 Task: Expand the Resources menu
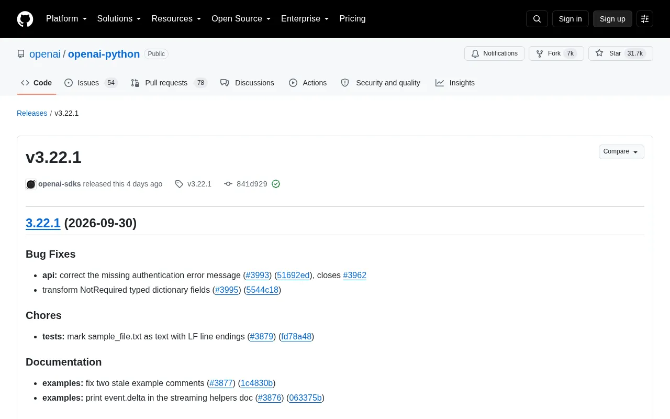[x=176, y=19]
